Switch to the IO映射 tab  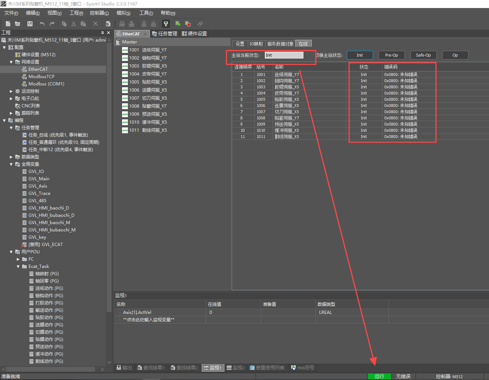click(x=256, y=44)
